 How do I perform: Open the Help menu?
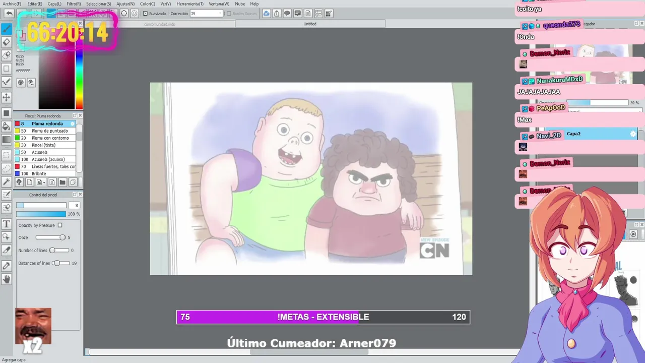click(x=254, y=4)
